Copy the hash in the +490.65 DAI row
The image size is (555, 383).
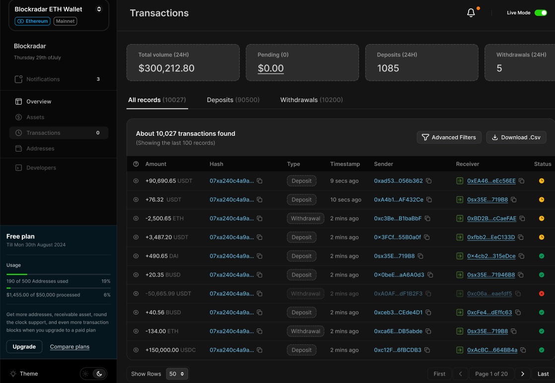pos(260,256)
